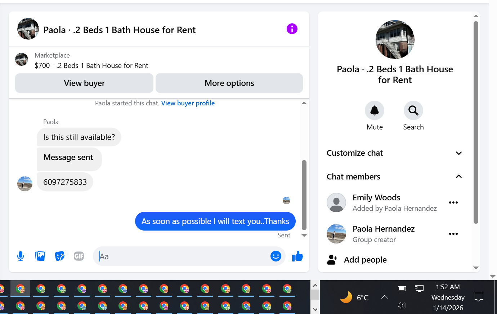
Task: Show hidden system tray icons chevron
Action: (x=385, y=297)
